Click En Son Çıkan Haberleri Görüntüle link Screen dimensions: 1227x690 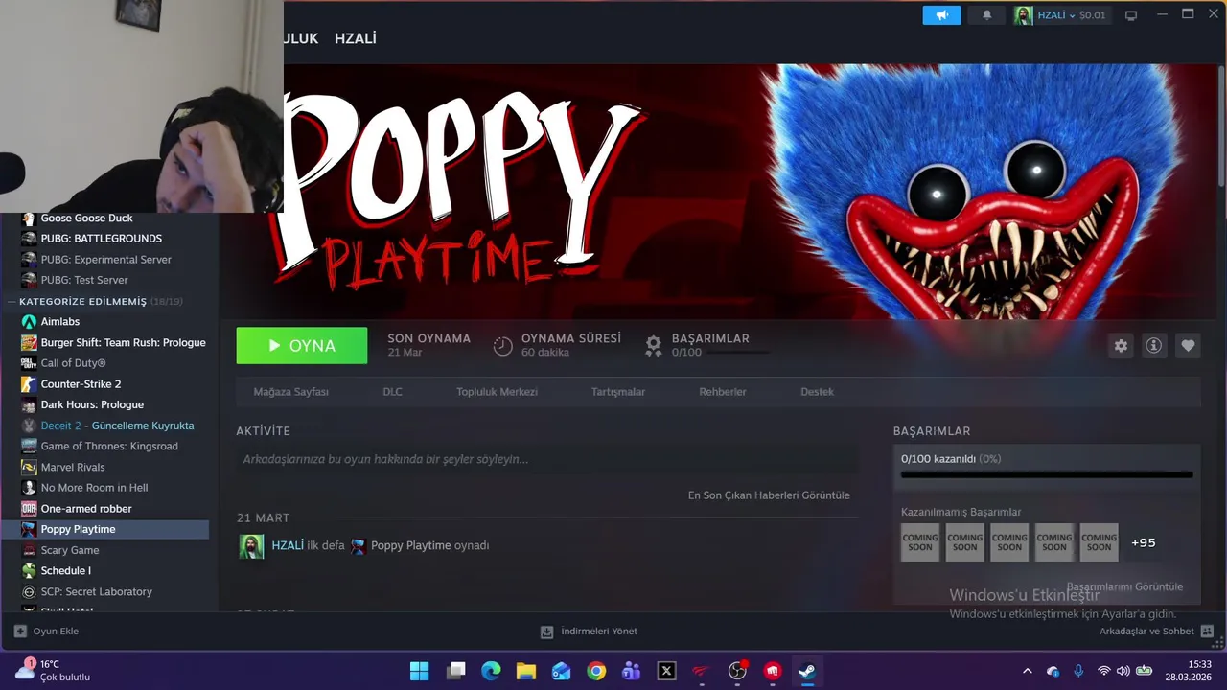pos(769,495)
